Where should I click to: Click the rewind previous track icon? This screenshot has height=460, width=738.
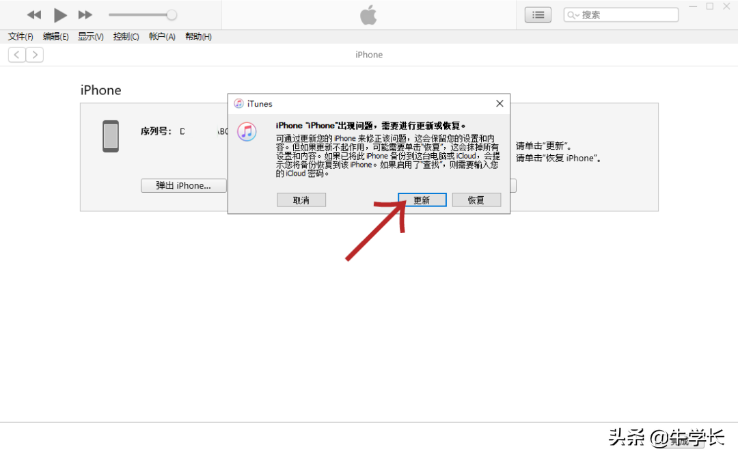pyautogui.click(x=34, y=15)
